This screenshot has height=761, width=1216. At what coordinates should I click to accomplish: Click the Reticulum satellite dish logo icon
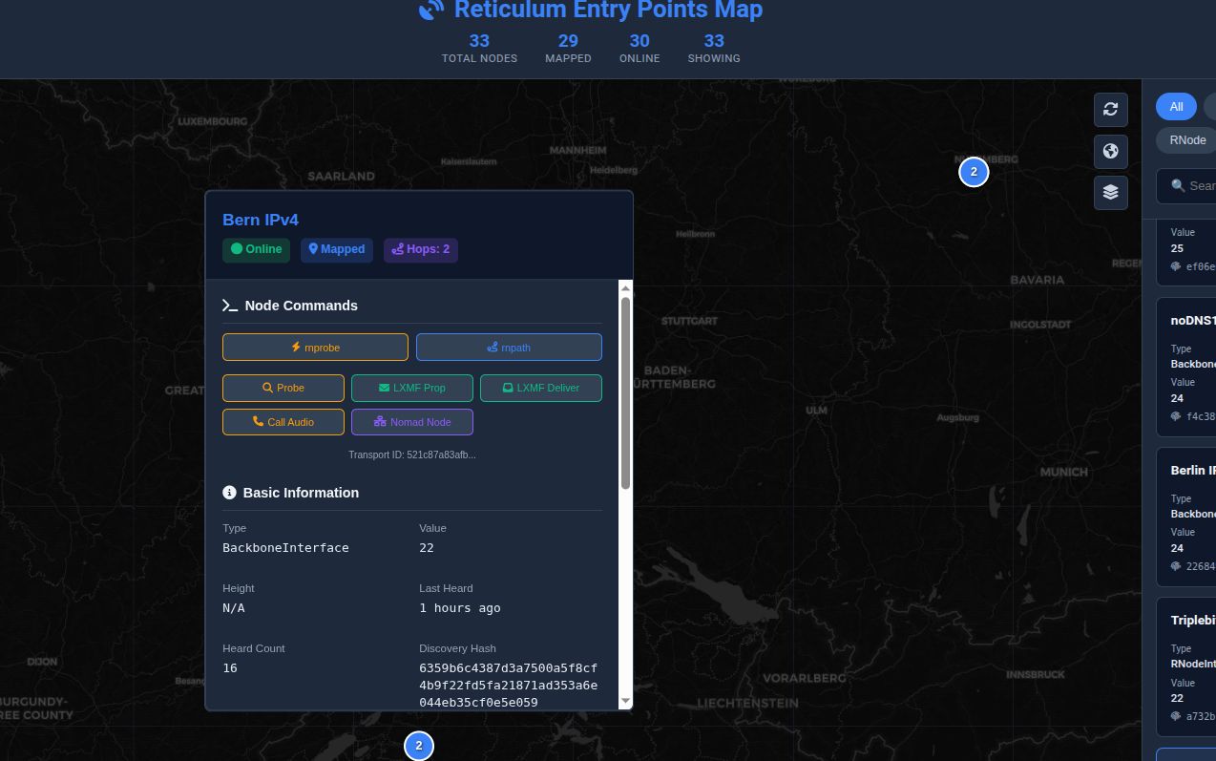431,10
